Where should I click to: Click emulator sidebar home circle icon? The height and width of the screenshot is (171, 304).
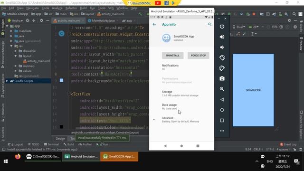pyautogui.click(x=222, y=110)
